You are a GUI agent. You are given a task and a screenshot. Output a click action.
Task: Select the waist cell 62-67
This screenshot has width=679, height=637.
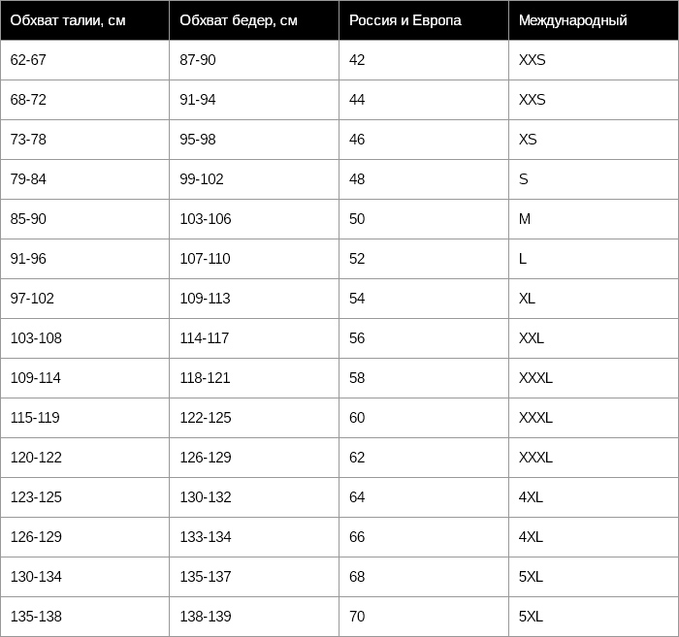pyautogui.click(x=85, y=60)
